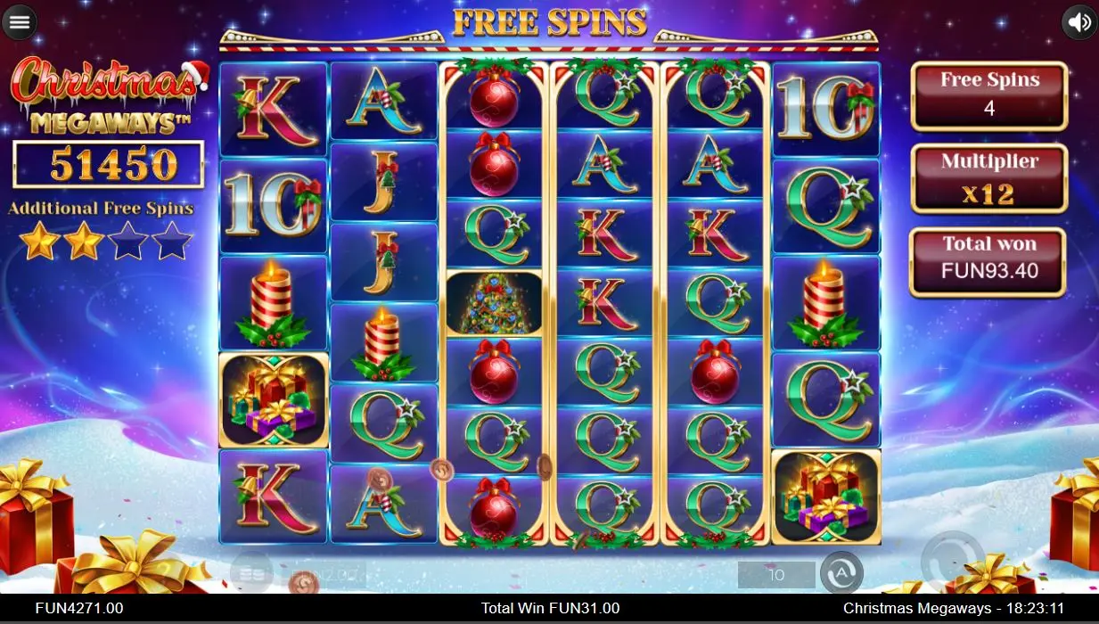Click the gift boxes symbol on the first reel
1099x624 pixels.
coord(274,400)
